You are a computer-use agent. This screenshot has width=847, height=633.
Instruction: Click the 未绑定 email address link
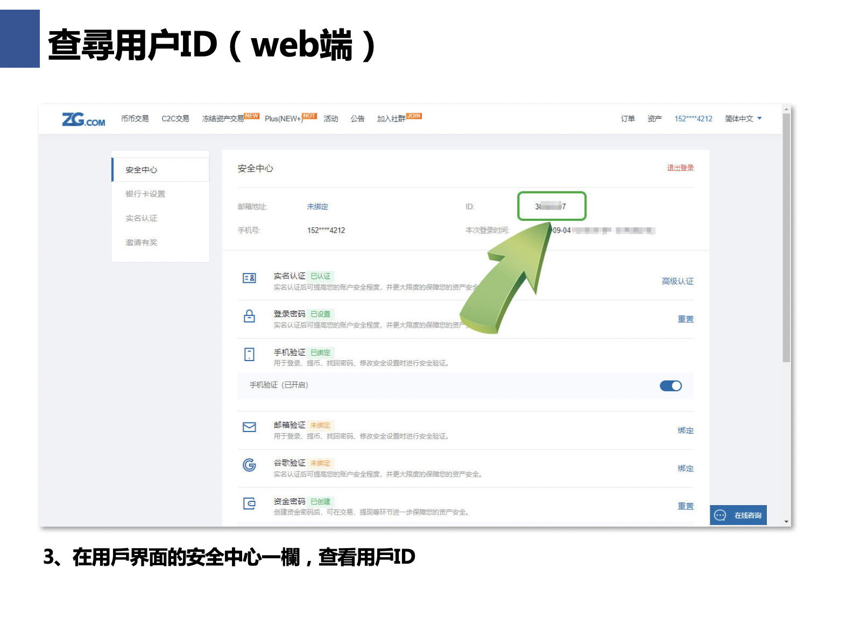coord(317,207)
